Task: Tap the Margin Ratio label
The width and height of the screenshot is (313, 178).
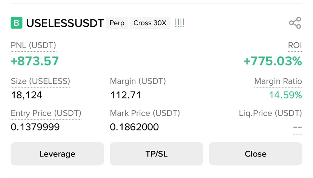Action: click(278, 81)
